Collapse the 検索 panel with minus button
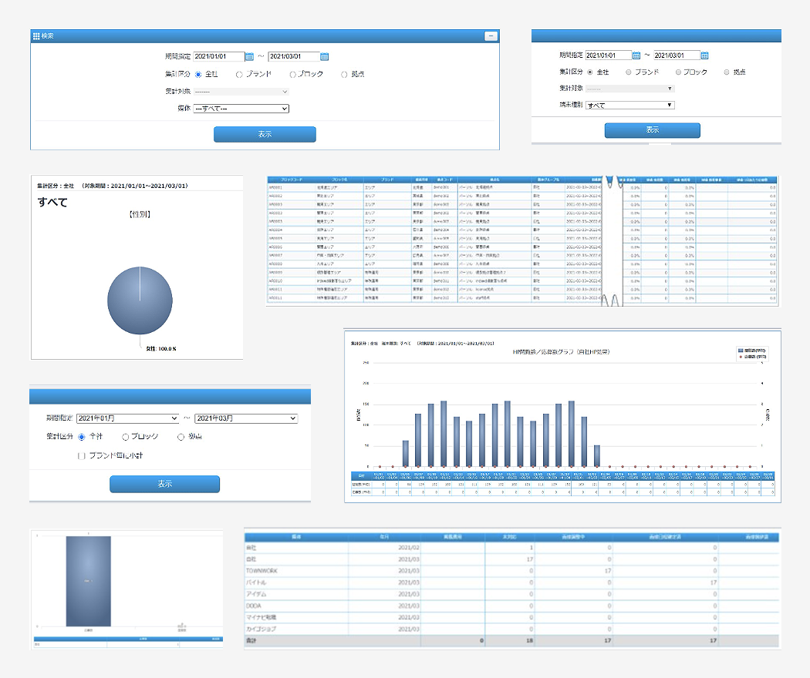 490,35
